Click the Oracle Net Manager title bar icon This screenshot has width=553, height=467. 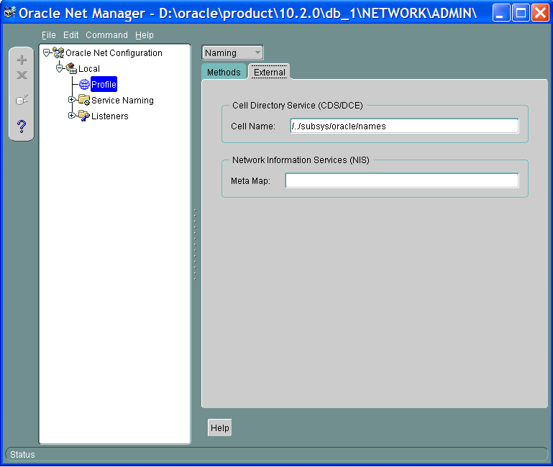[9, 13]
